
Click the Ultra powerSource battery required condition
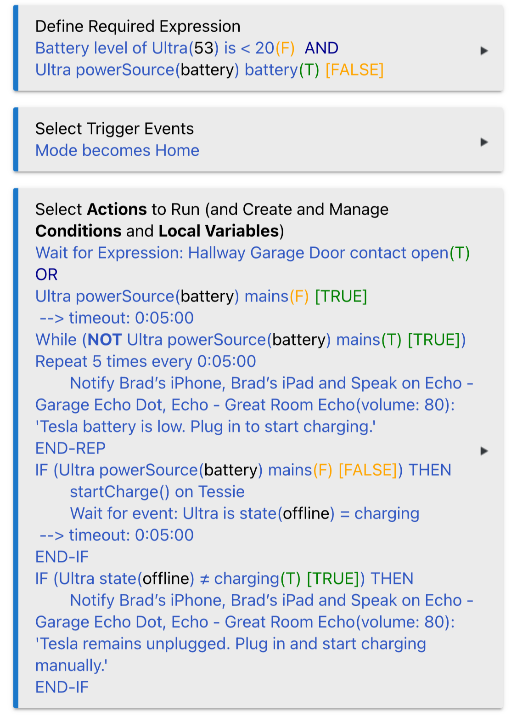(x=209, y=70)
